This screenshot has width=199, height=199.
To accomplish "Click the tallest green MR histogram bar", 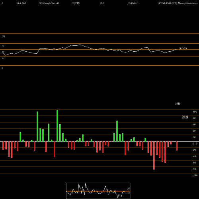I will tap(57, 125).
